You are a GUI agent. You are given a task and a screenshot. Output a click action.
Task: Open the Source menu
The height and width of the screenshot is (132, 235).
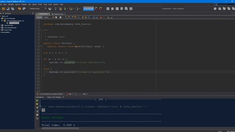pyautogui.click(x=18, y=4)
